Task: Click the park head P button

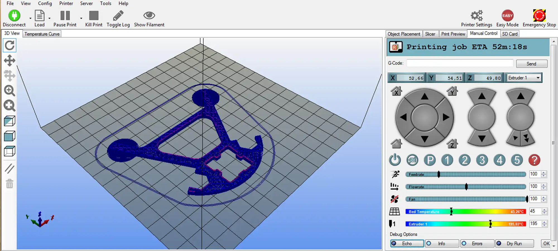Action: (x=430, y=160)
